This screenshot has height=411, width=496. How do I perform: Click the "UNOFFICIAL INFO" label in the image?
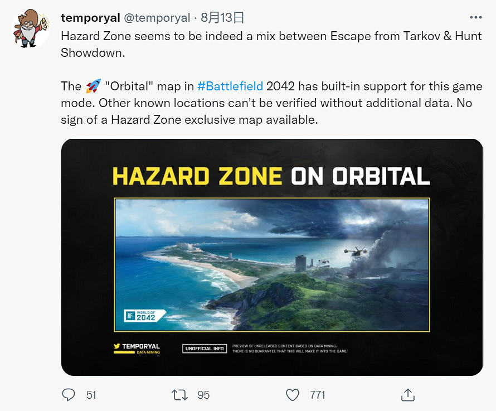(205, 349)
